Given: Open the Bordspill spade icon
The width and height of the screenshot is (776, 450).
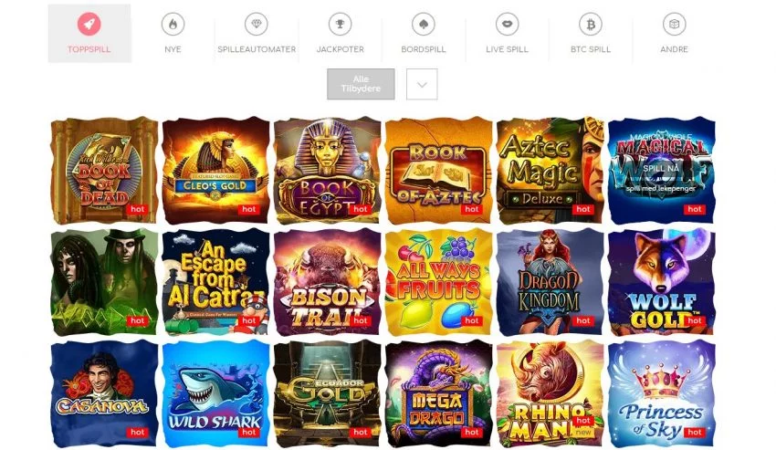Looking at the screenshot, I should pos(424,24).
